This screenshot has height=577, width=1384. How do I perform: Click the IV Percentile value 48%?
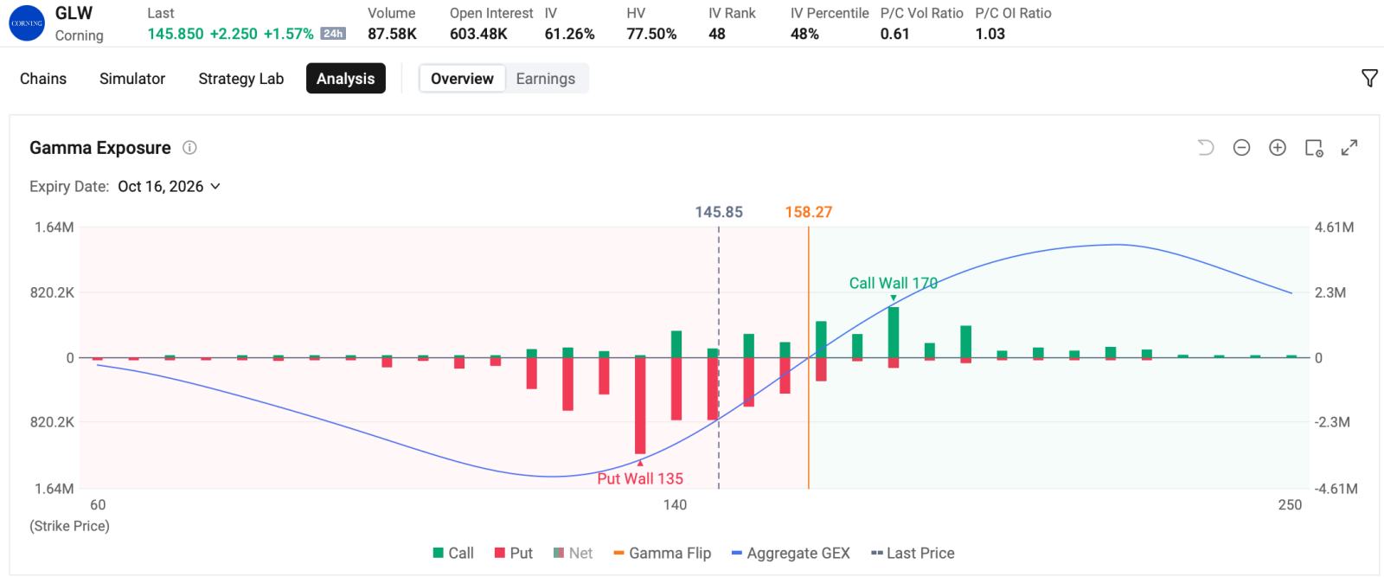point(804,34)
